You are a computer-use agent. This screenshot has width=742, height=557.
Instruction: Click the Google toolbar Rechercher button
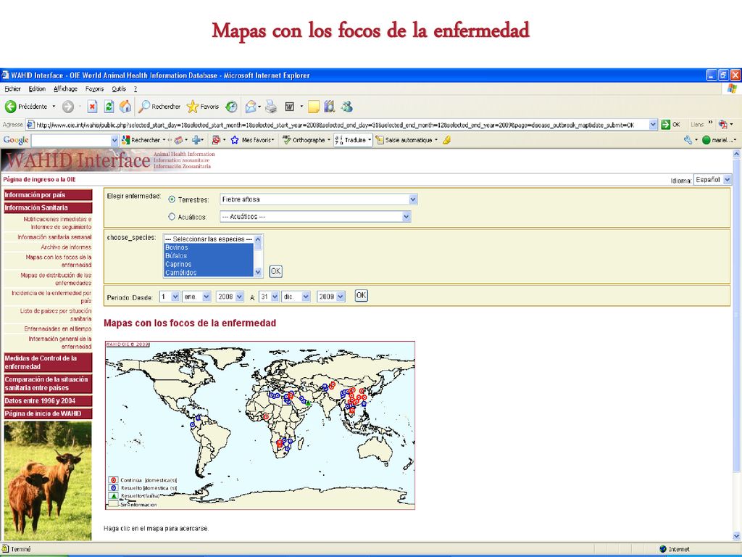pyautogui.click(x=141, y=140)
